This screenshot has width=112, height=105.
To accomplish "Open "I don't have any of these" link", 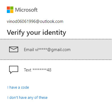I will point(27,97).
